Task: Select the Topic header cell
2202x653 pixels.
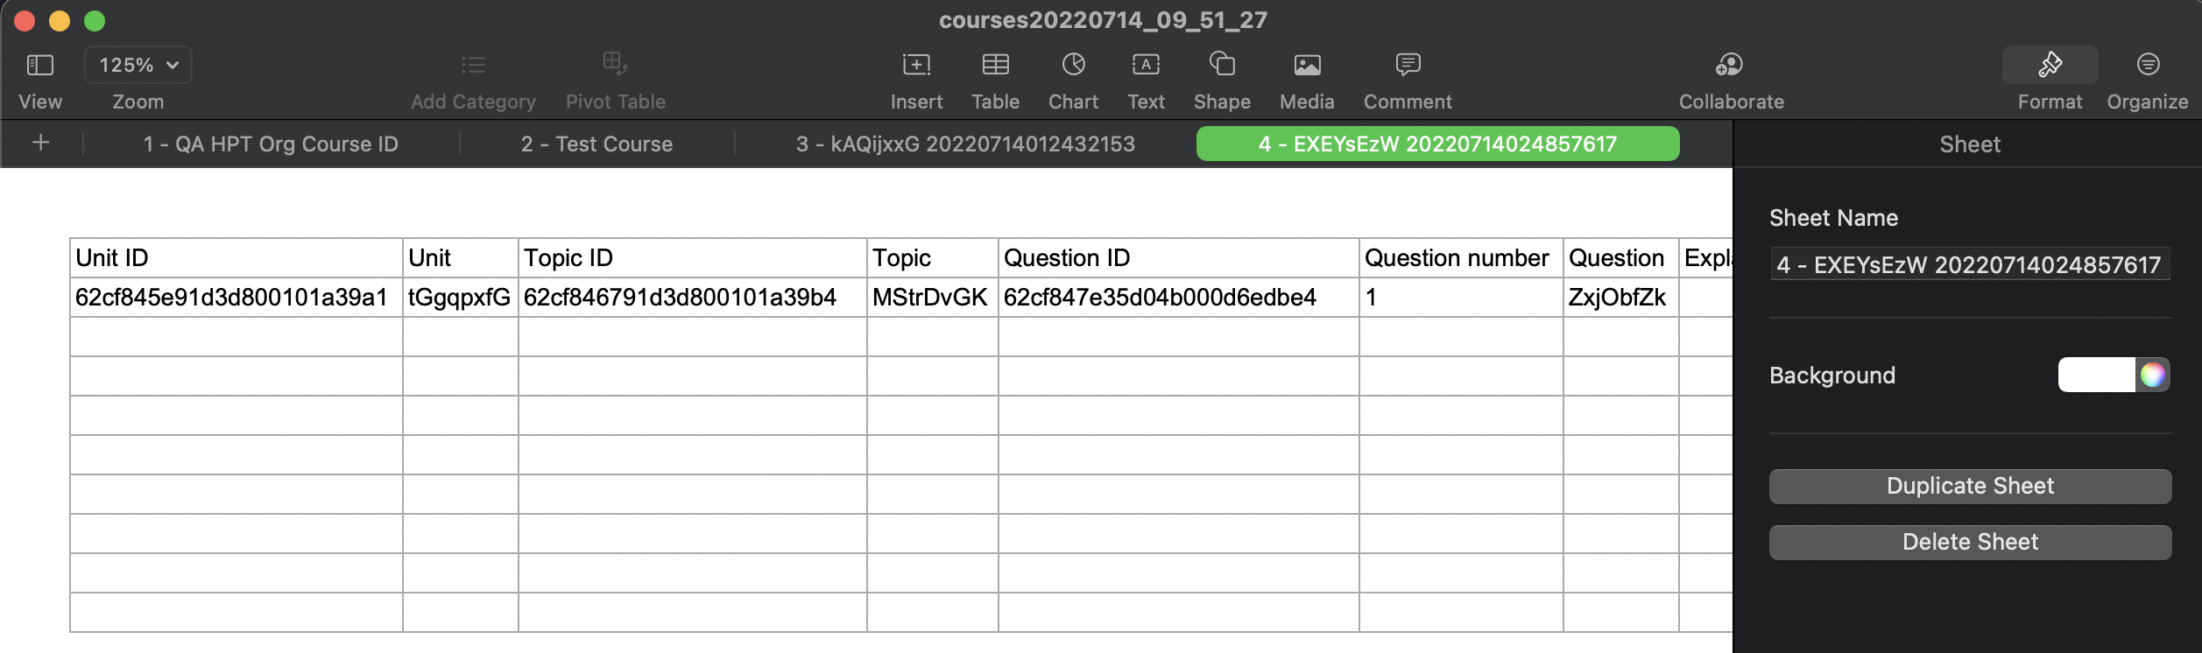Action: point(933,258)
